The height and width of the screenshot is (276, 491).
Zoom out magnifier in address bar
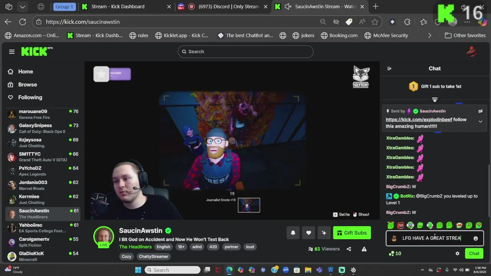coord(323,22)
